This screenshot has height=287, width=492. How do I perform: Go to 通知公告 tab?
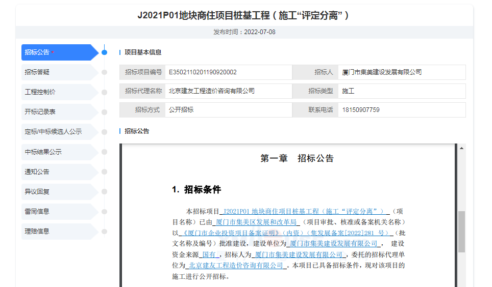point(56,171)
